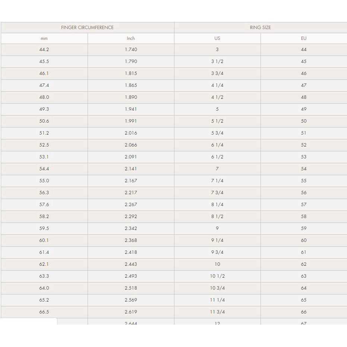The width and height of the screenshot is (347, 347).
Task: Select US ring size 3 3/4
Action: (217, 73)
